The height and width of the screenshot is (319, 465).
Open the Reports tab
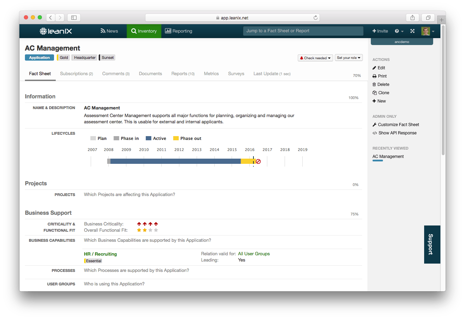tap(183, 74)
